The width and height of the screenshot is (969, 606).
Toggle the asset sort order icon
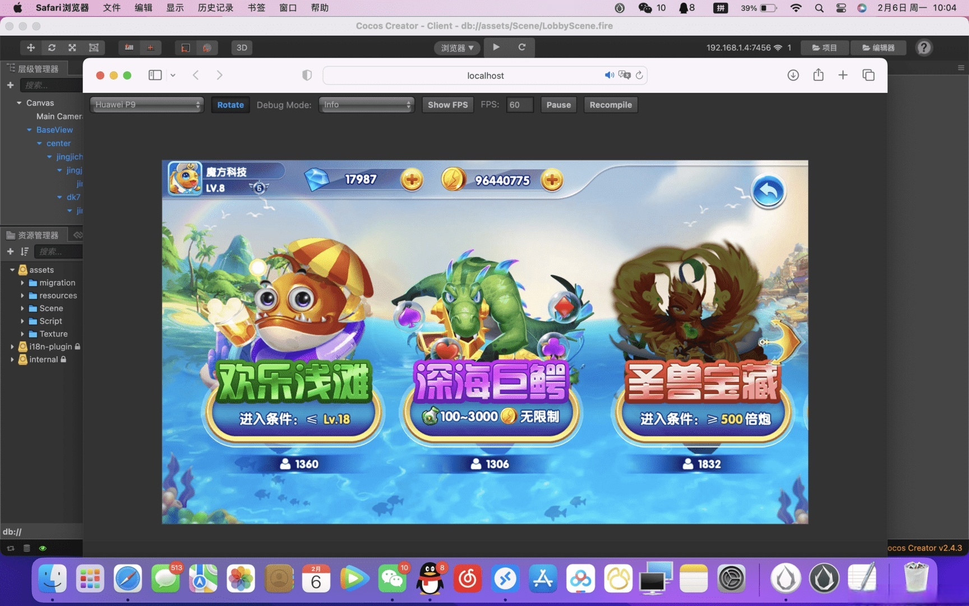[x=25, y=251]
